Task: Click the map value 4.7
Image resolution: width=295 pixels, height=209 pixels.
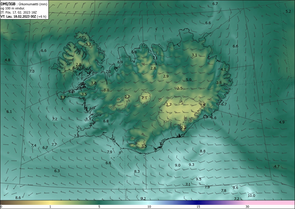Action: (277, 167)
